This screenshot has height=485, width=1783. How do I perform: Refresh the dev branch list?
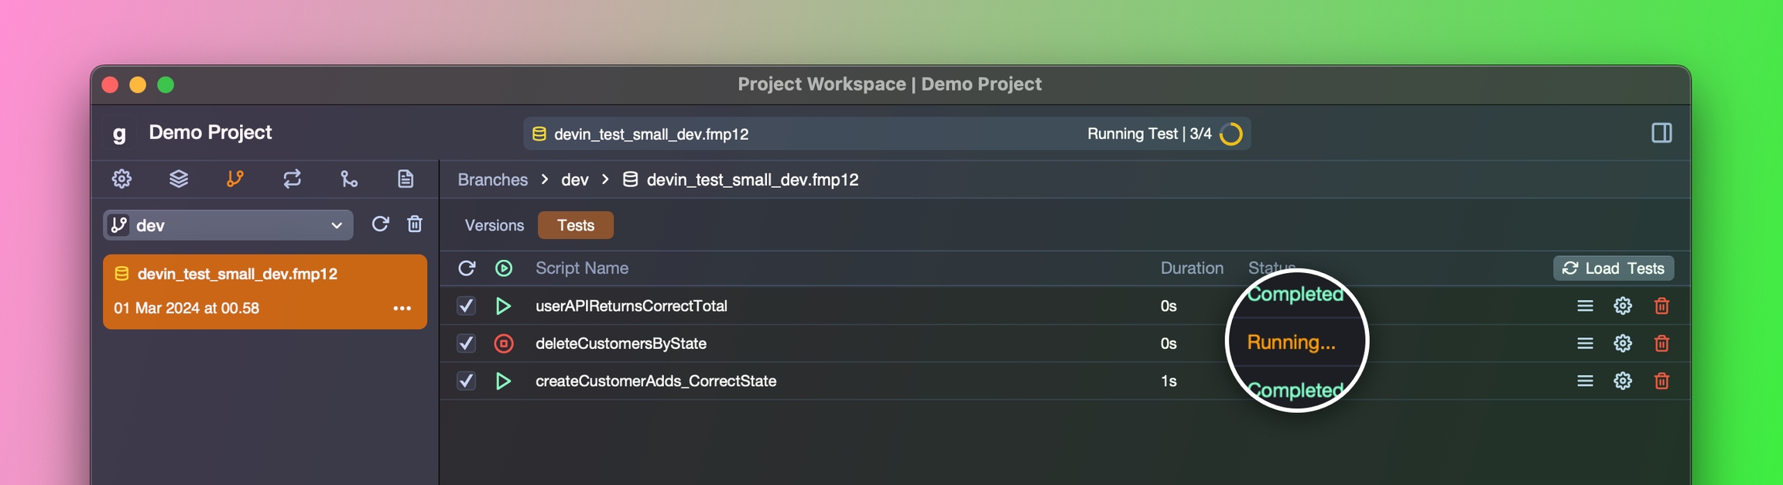pos(380,224)
